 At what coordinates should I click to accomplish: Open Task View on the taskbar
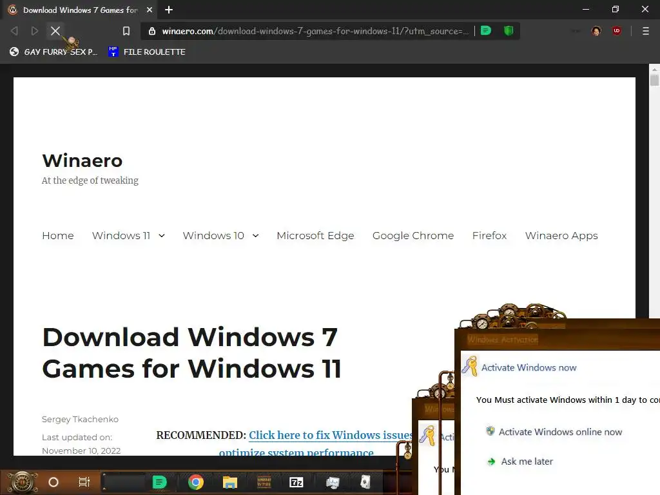point(84,482)
